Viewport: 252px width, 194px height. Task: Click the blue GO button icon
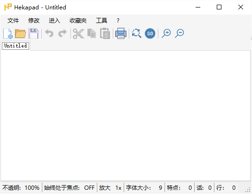point(150,33)
